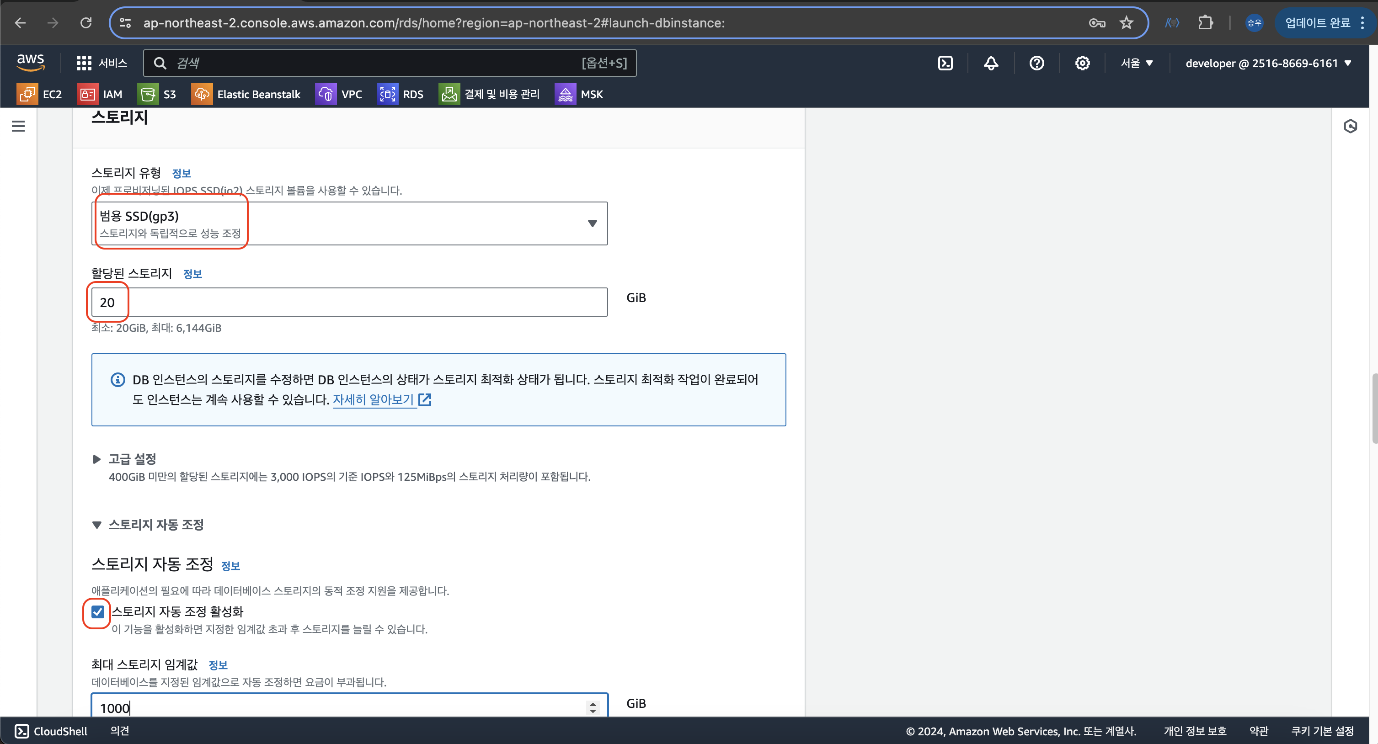Viewport: 1378px width, 744px height.
Task: Uncheck 스토리지 자동 조정 활성화 checkbox
Action: 97,611
